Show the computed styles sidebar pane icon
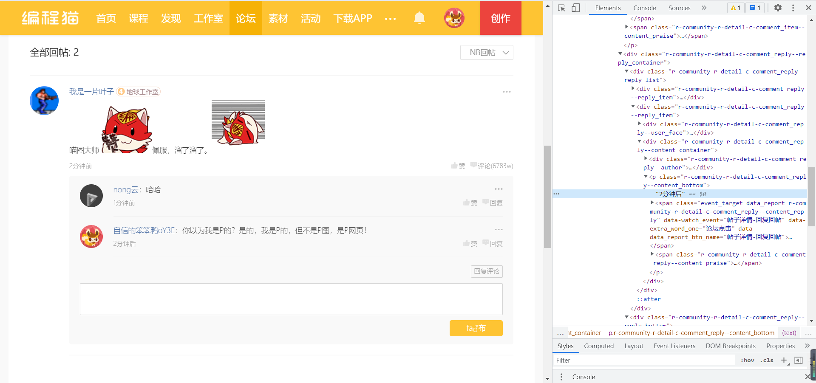The height and width of the screenshot is (383, 816). point(799,360)
